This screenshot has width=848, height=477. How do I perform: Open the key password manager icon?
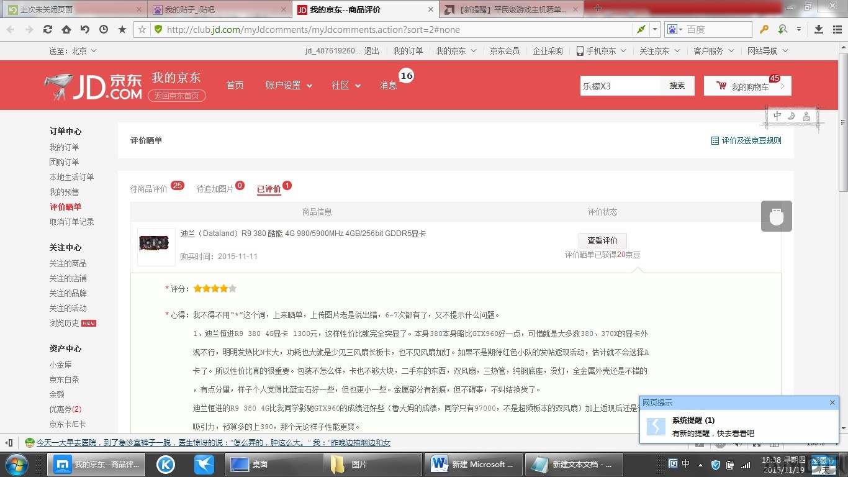tap(764, 29)
